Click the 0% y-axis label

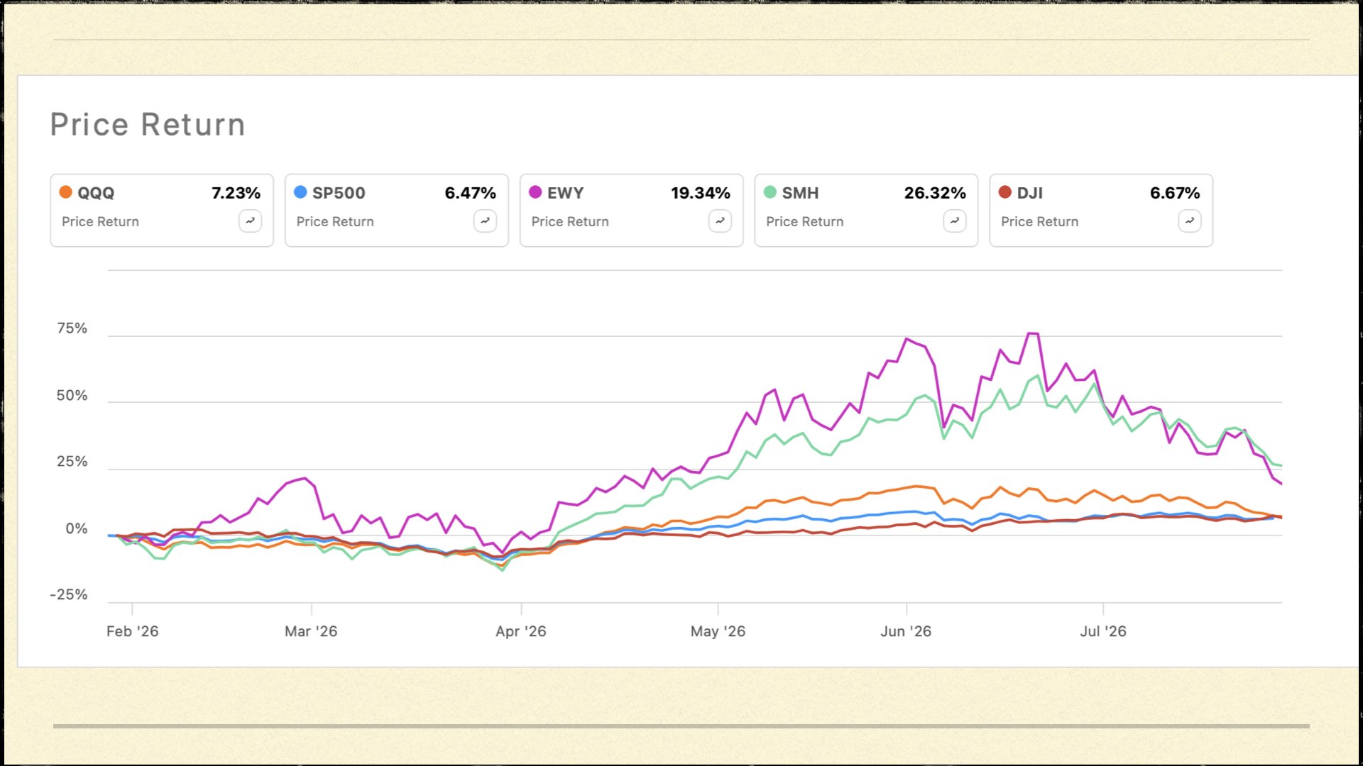tap(77, 529)
